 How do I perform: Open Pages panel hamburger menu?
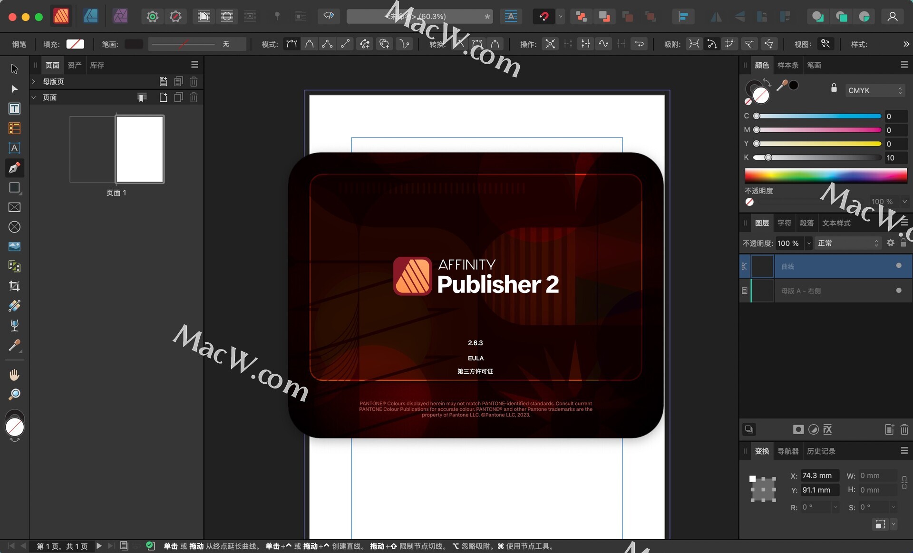[194, 65]
